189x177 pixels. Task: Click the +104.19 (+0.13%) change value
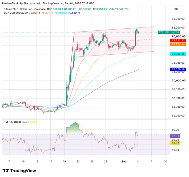pyautogui.click(x=119, y=9)
